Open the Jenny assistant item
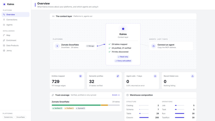The height and width of the screenshot is (121, 215). coord(15,50)
